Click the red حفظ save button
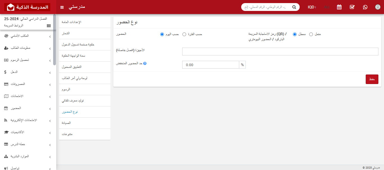The width and height of the screenshot is (384, 170). [372, 79]
